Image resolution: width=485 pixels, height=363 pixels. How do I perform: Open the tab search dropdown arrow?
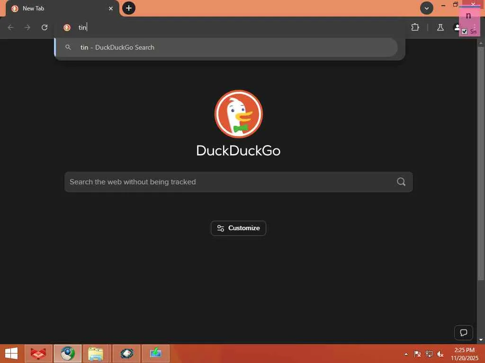427,9
